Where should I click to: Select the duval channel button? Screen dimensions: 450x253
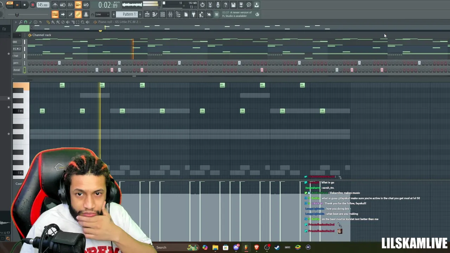coord(17,70)
